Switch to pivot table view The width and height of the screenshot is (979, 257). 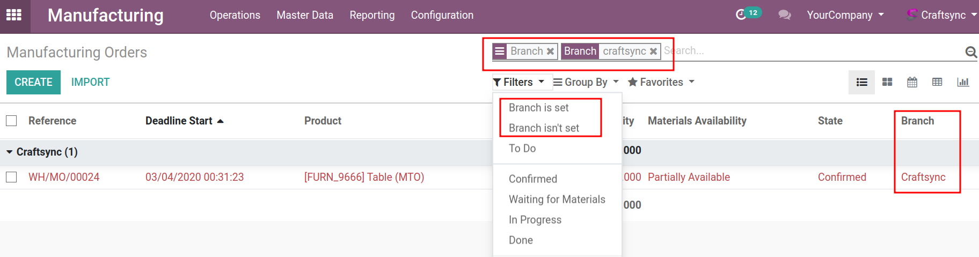point(937,82)
